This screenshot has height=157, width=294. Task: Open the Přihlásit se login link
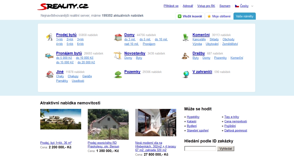(171, 6)
